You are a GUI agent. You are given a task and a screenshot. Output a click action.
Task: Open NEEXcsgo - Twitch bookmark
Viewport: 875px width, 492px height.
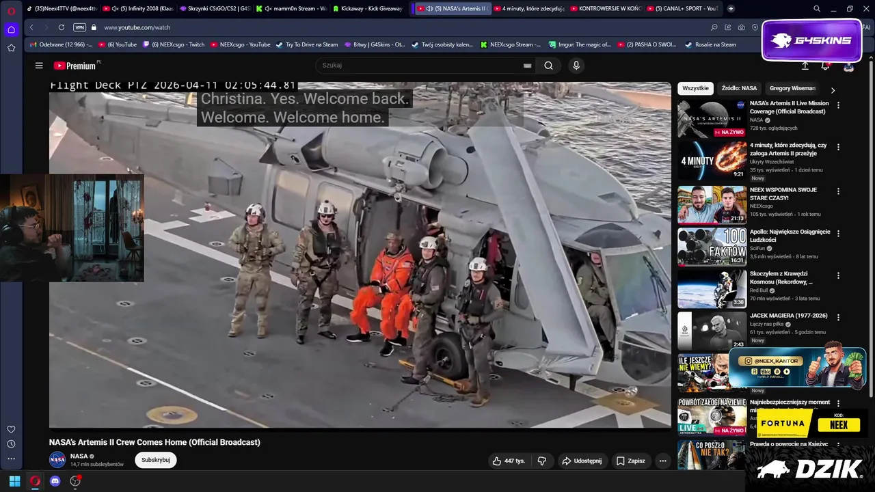[174, 44]
